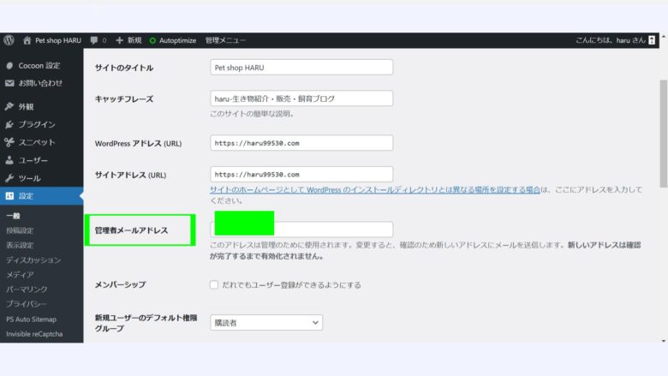Click the ツール wrench icon
668x376 pixels.
coord(9,178)
